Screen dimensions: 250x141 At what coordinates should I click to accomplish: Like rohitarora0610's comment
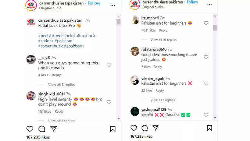pyautogui.click(x=206, y=57)
